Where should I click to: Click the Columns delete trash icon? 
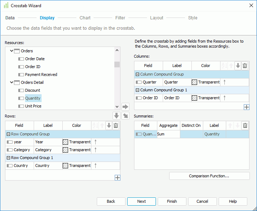[x=245, y=66]
